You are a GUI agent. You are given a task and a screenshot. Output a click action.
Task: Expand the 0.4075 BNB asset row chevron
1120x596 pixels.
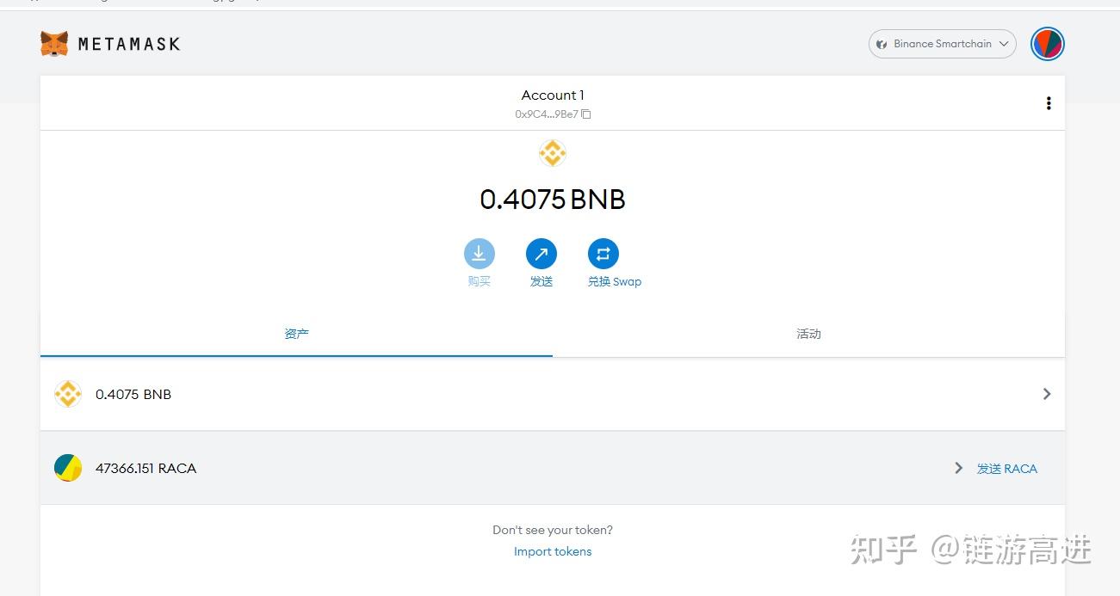(1047, 394)
